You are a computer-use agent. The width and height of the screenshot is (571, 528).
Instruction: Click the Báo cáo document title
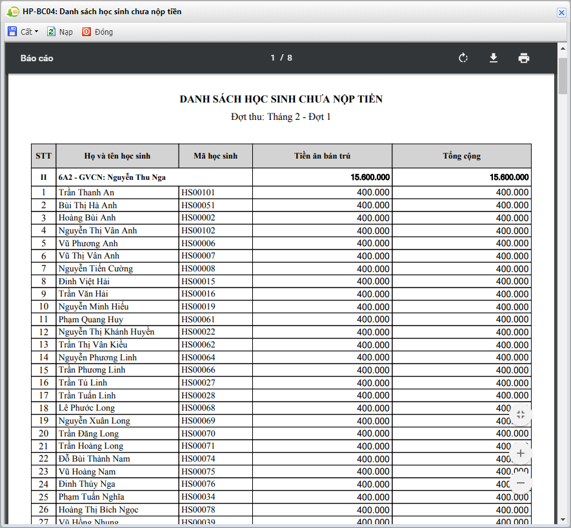point(37,58)
